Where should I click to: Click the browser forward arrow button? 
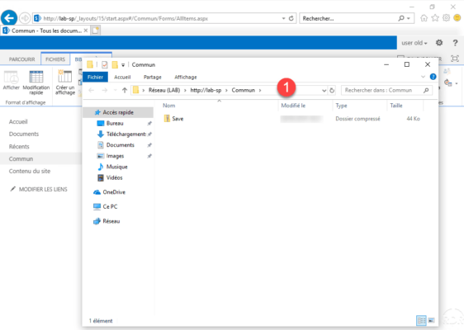tap(25, 18)
